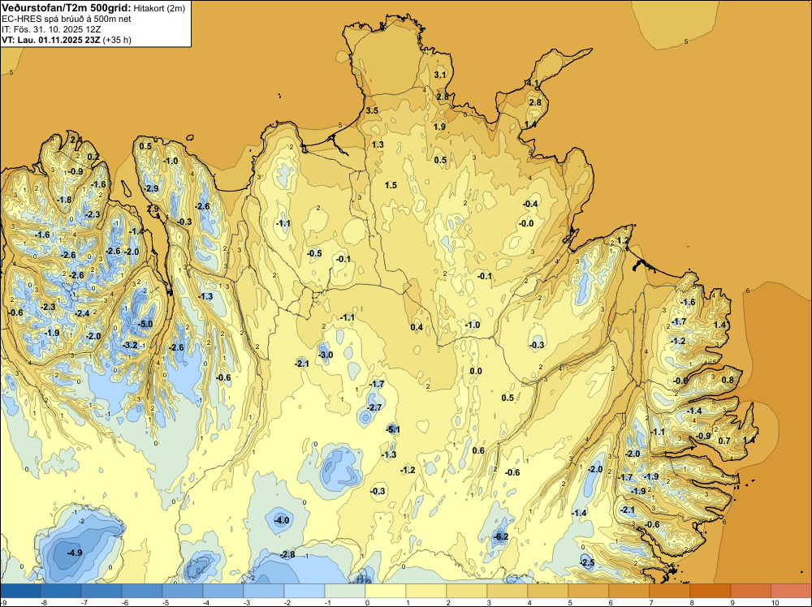812x607 pixels.
Task: Click the -5.0 temperature value on the map
Action: click(146, 324)
